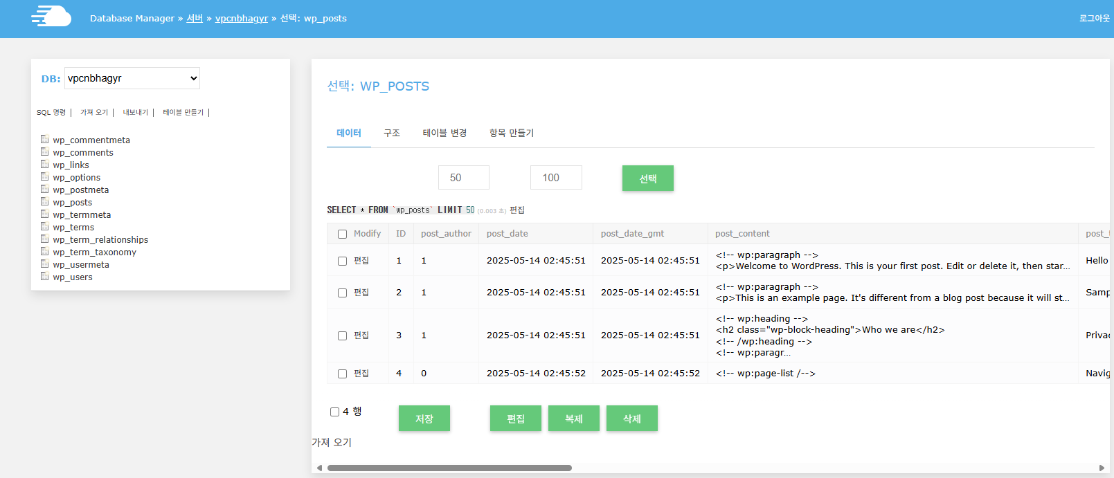Open the wp_term_relationships table

pos(100,240)
